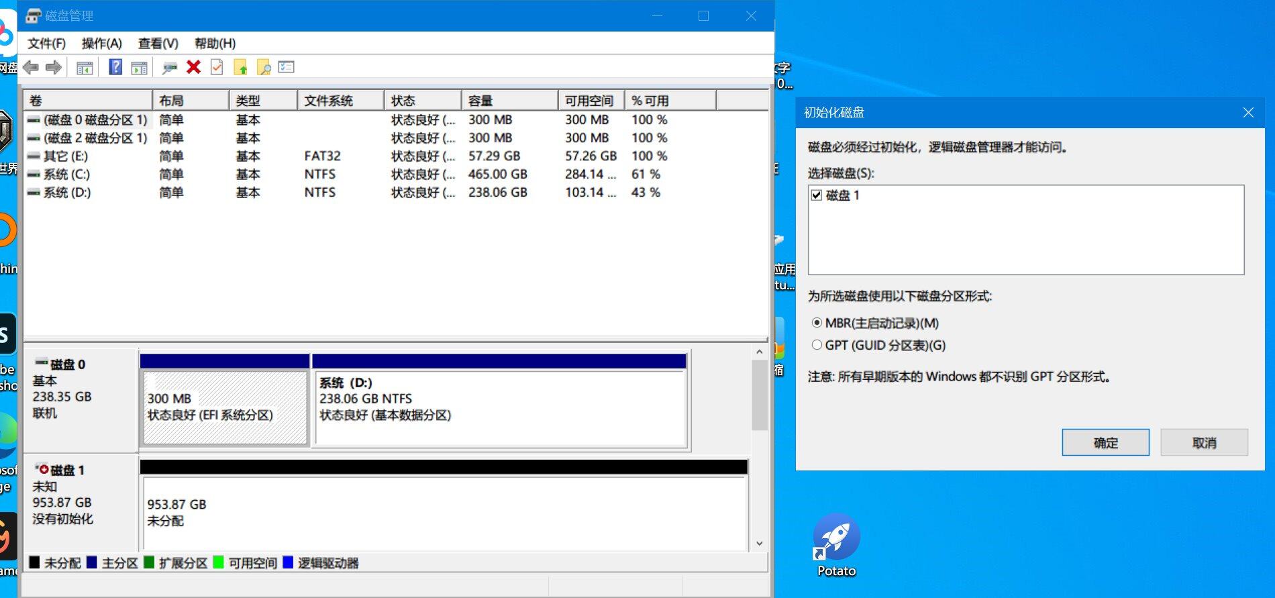1275x598 pixels.
Task: Click the 43 % available cell
Action: 646,193
